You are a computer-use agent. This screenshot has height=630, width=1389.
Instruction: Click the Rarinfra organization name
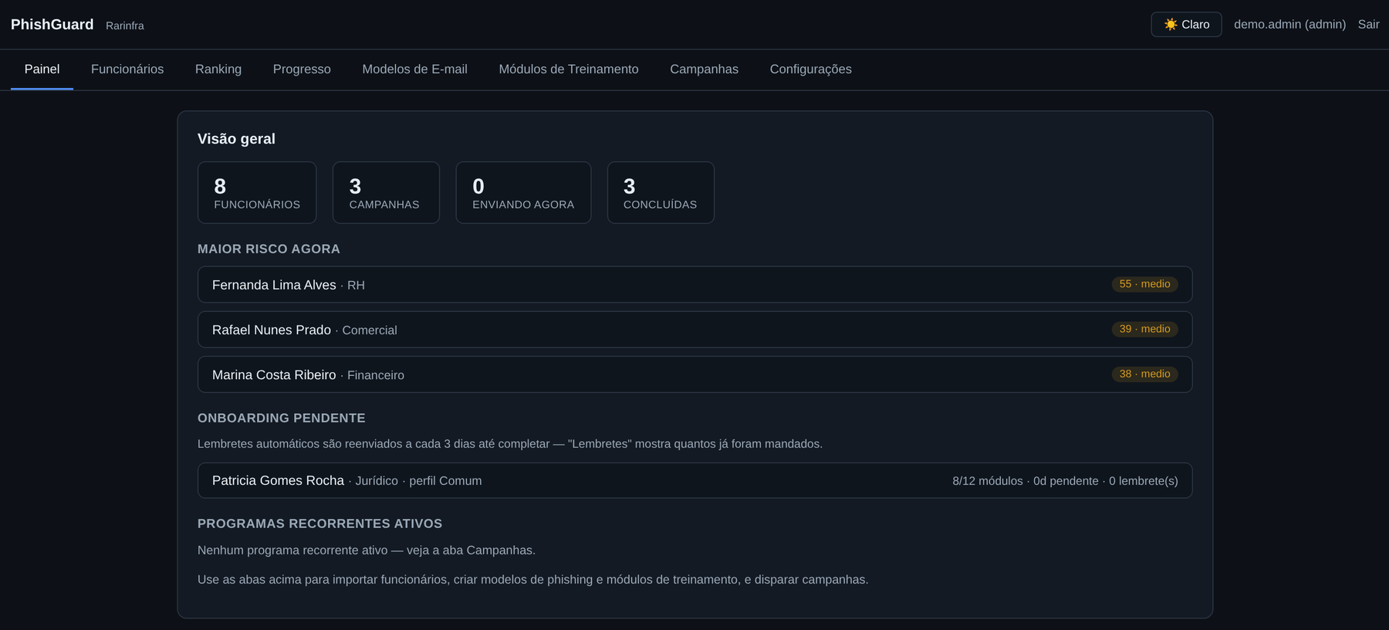(x=125, y=25)
